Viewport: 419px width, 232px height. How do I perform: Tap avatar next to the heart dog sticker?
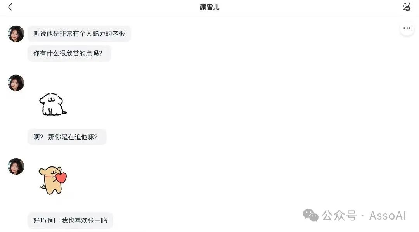coord(16,166)
